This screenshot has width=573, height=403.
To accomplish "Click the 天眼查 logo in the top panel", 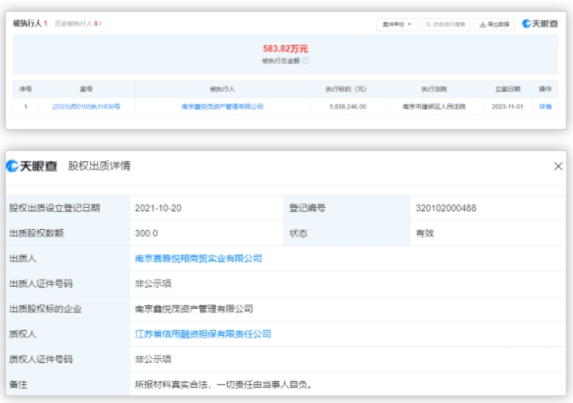I will [540, 24].
